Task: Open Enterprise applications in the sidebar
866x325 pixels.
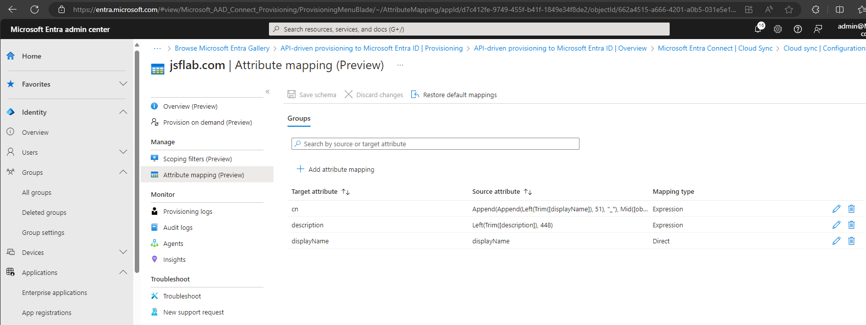Action: point(55,292)
